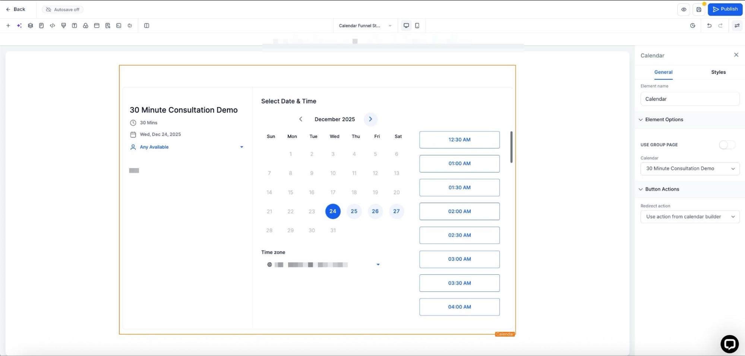Open the 30 Minute Consultation Demo dropdown

(x=689, y=168)
